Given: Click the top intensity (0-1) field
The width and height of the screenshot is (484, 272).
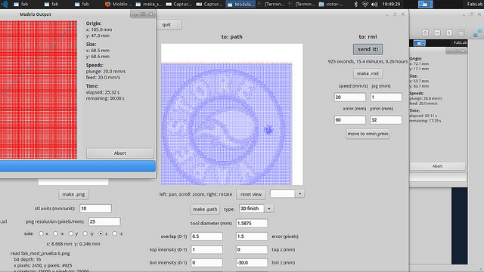Looking at the screenshot, I should point(206,249).
